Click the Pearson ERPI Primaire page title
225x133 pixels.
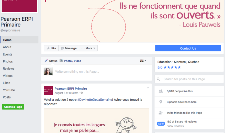[17, 22]
